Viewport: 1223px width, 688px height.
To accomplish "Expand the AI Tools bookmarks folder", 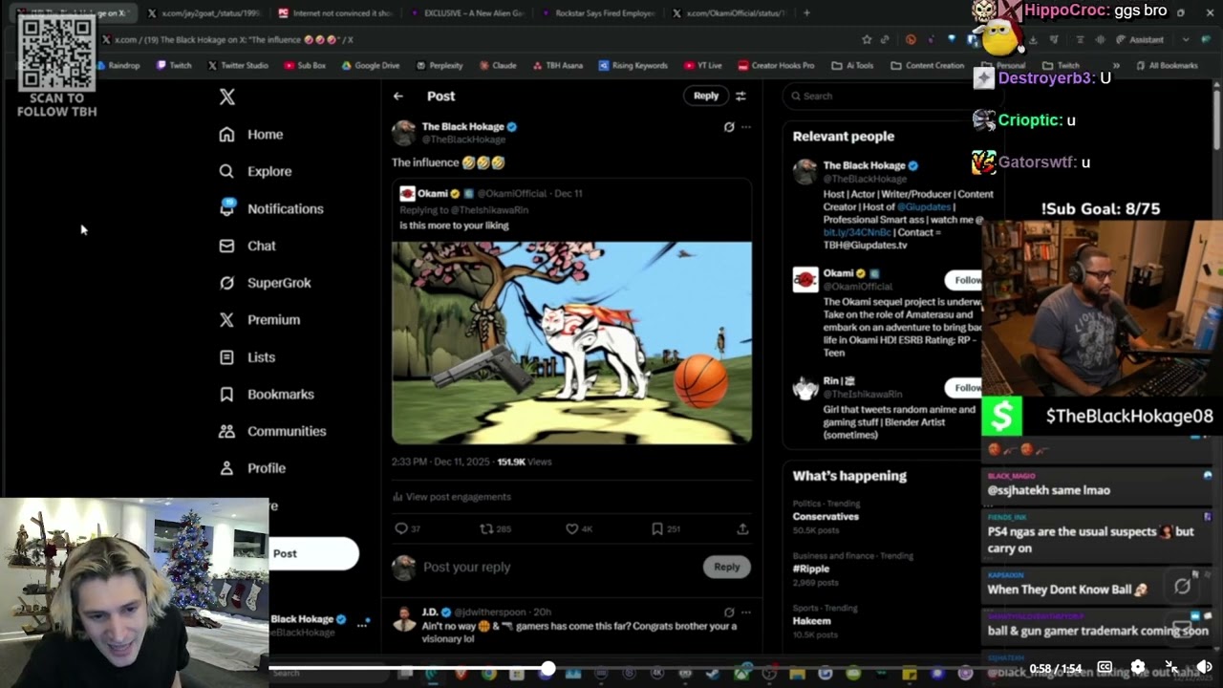I will pos(852,66).
